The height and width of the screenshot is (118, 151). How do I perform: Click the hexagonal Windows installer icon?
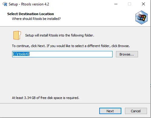[x=142, y=18]
